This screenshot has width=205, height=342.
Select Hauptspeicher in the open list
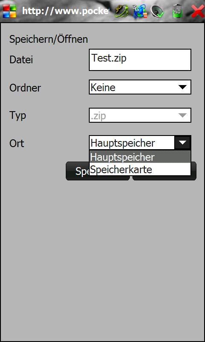click(140, 156)
